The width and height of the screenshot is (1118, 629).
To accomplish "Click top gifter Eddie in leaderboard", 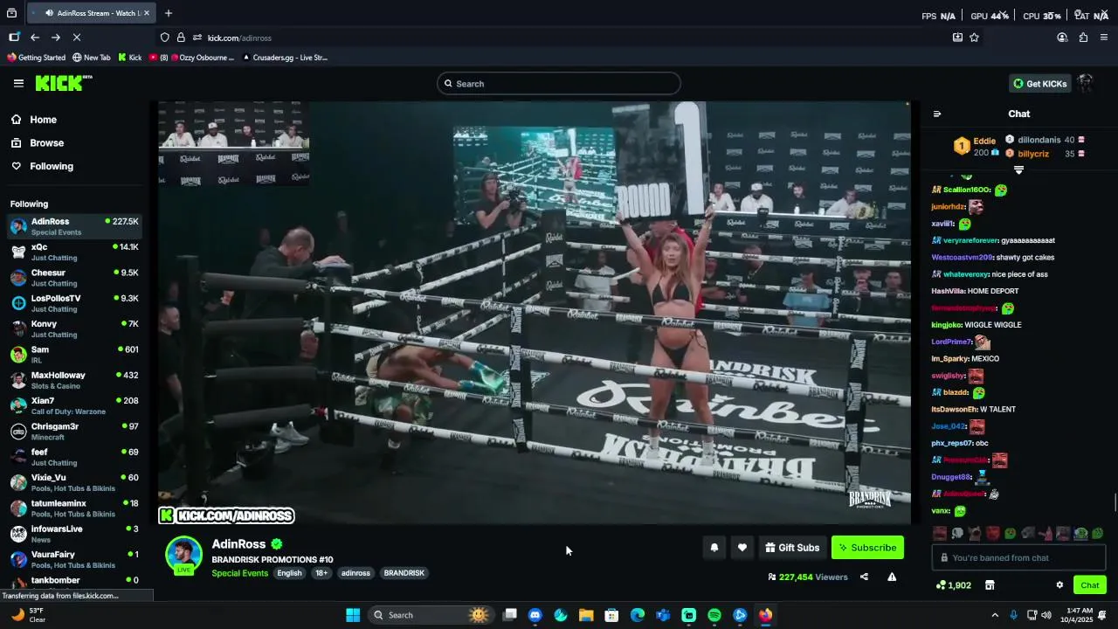I will tap(984, 141).
